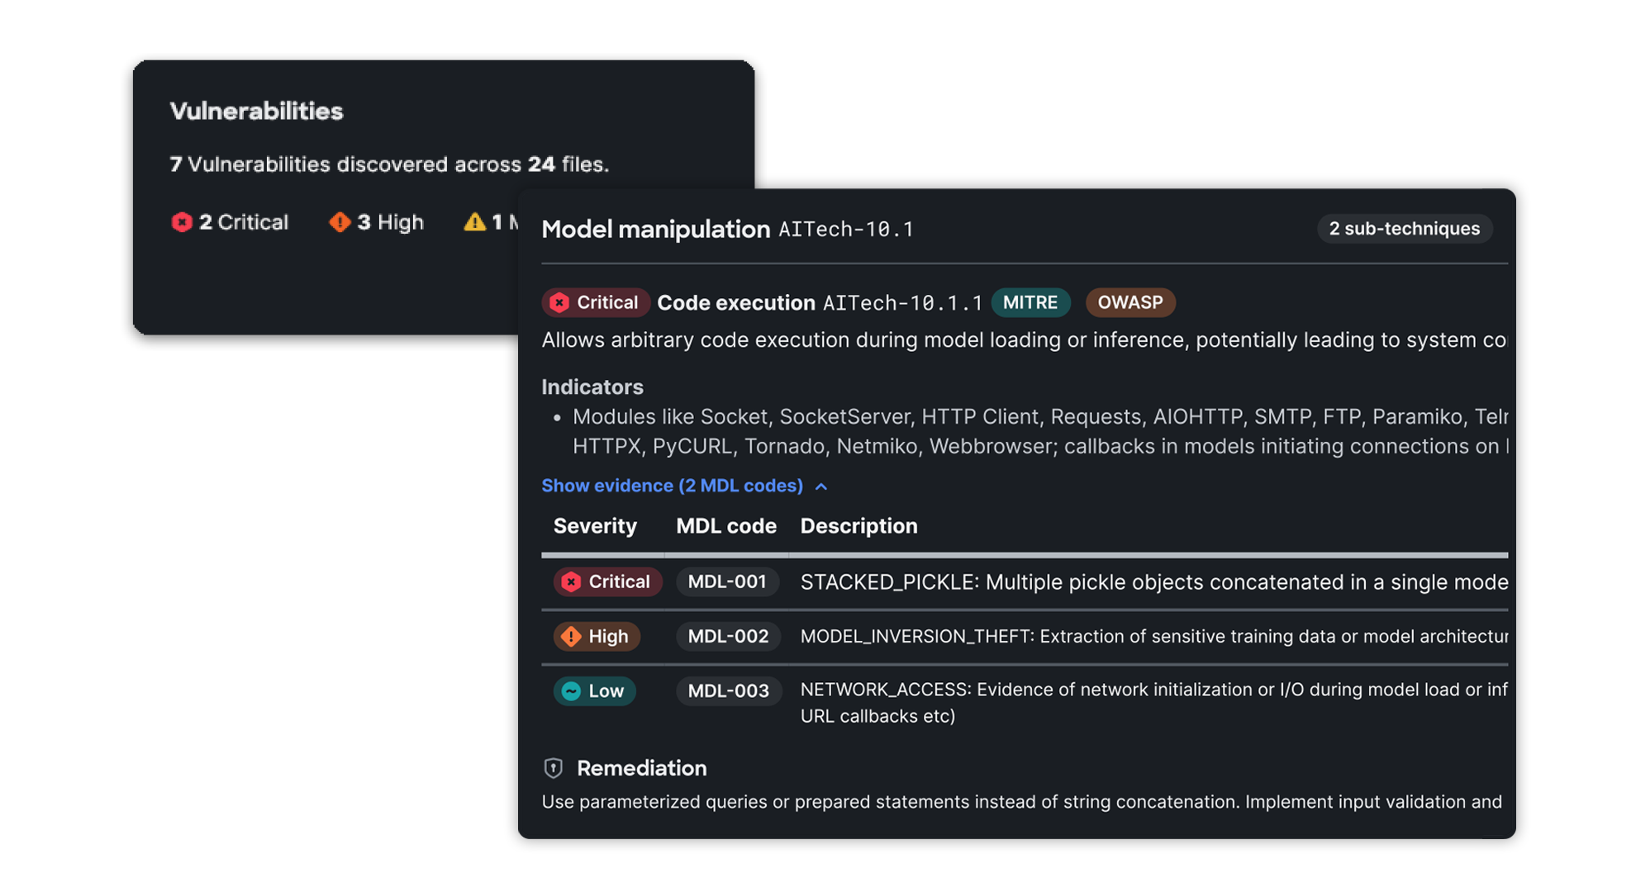Click the teal Low severity icon in MDL-003 row
The width and height of the screenshot is (1636, 892).
tap(573, 691)
